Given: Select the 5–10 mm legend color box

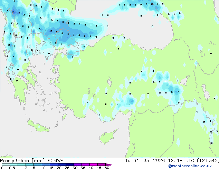Looking at the screenshot, I should pyautogui.click(x=38, y=165).
